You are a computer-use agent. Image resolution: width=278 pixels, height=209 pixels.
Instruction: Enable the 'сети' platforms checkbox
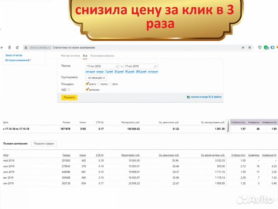point(110,84)
